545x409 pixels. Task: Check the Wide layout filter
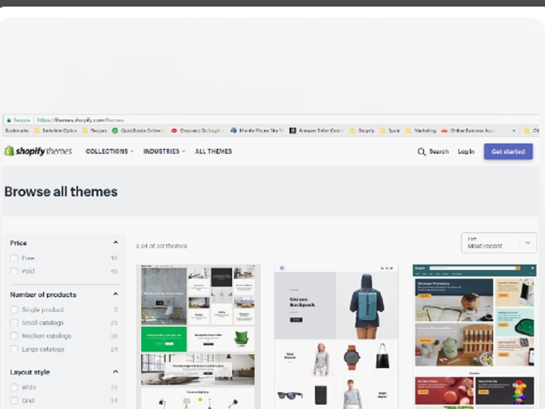click(14, 387)
